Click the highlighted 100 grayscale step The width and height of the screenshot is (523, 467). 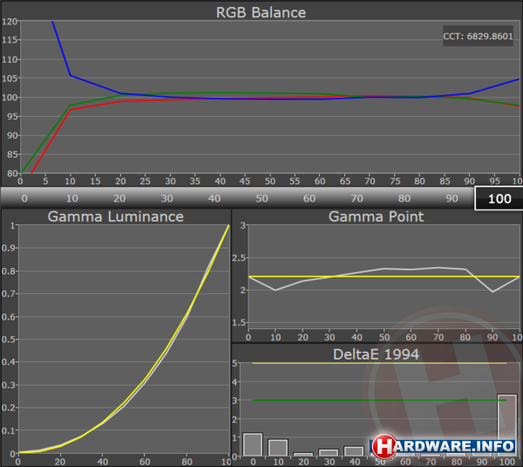(x=499, y=198)
